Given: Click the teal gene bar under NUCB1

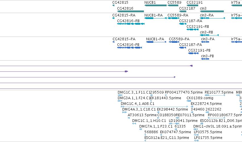Looking at the screenshot, I should click(x=156, y=5).
